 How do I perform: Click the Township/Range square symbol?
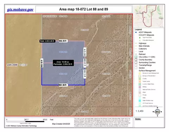point(136,65)
